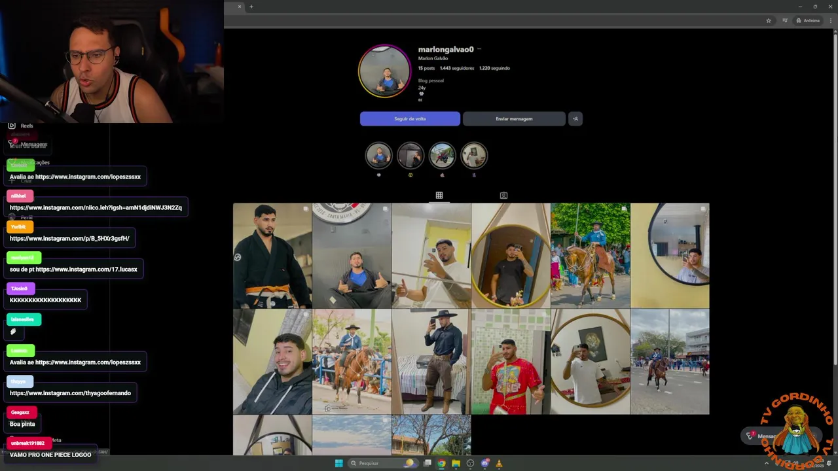This screenshot has height=471, width=838.
Task: Open the 1.443 seguidores list
Action: 457,68
